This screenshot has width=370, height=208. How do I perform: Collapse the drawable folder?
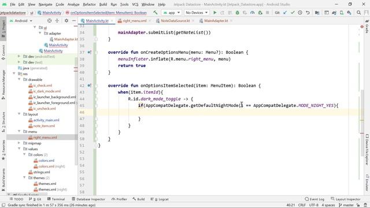click(19, 80)
